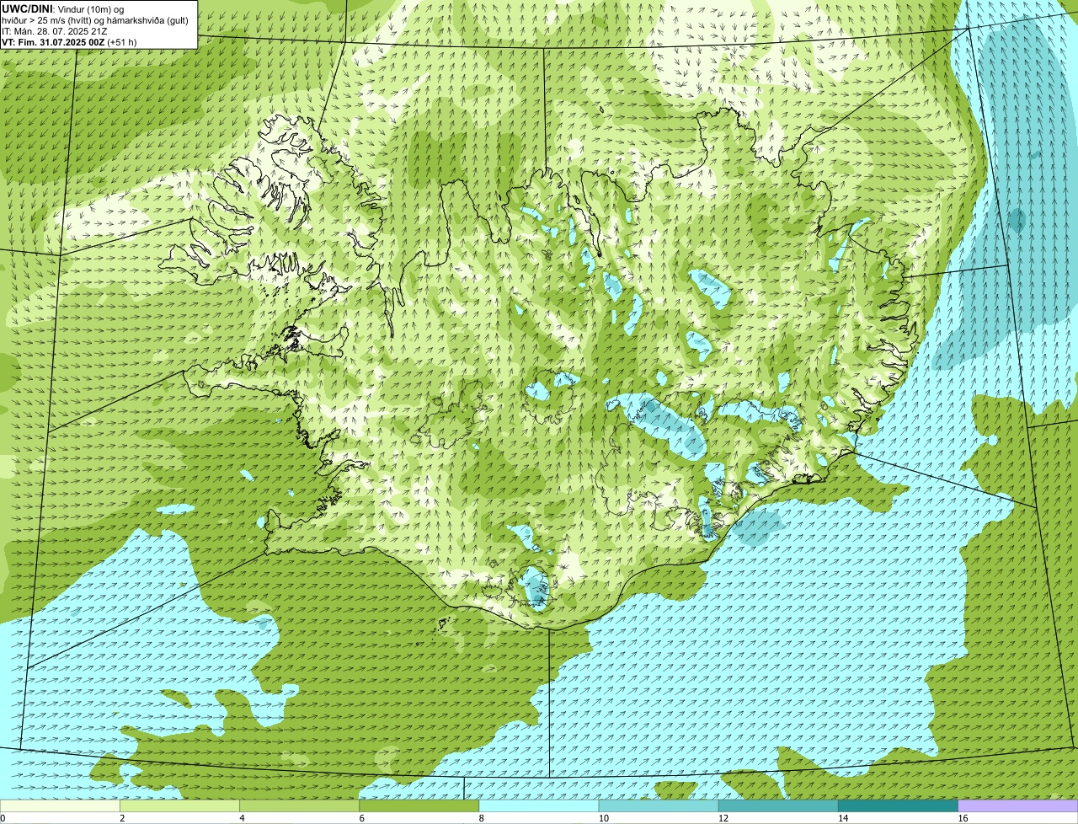Click the light green 2–4 m/s legend swatch

click(179, 805)
